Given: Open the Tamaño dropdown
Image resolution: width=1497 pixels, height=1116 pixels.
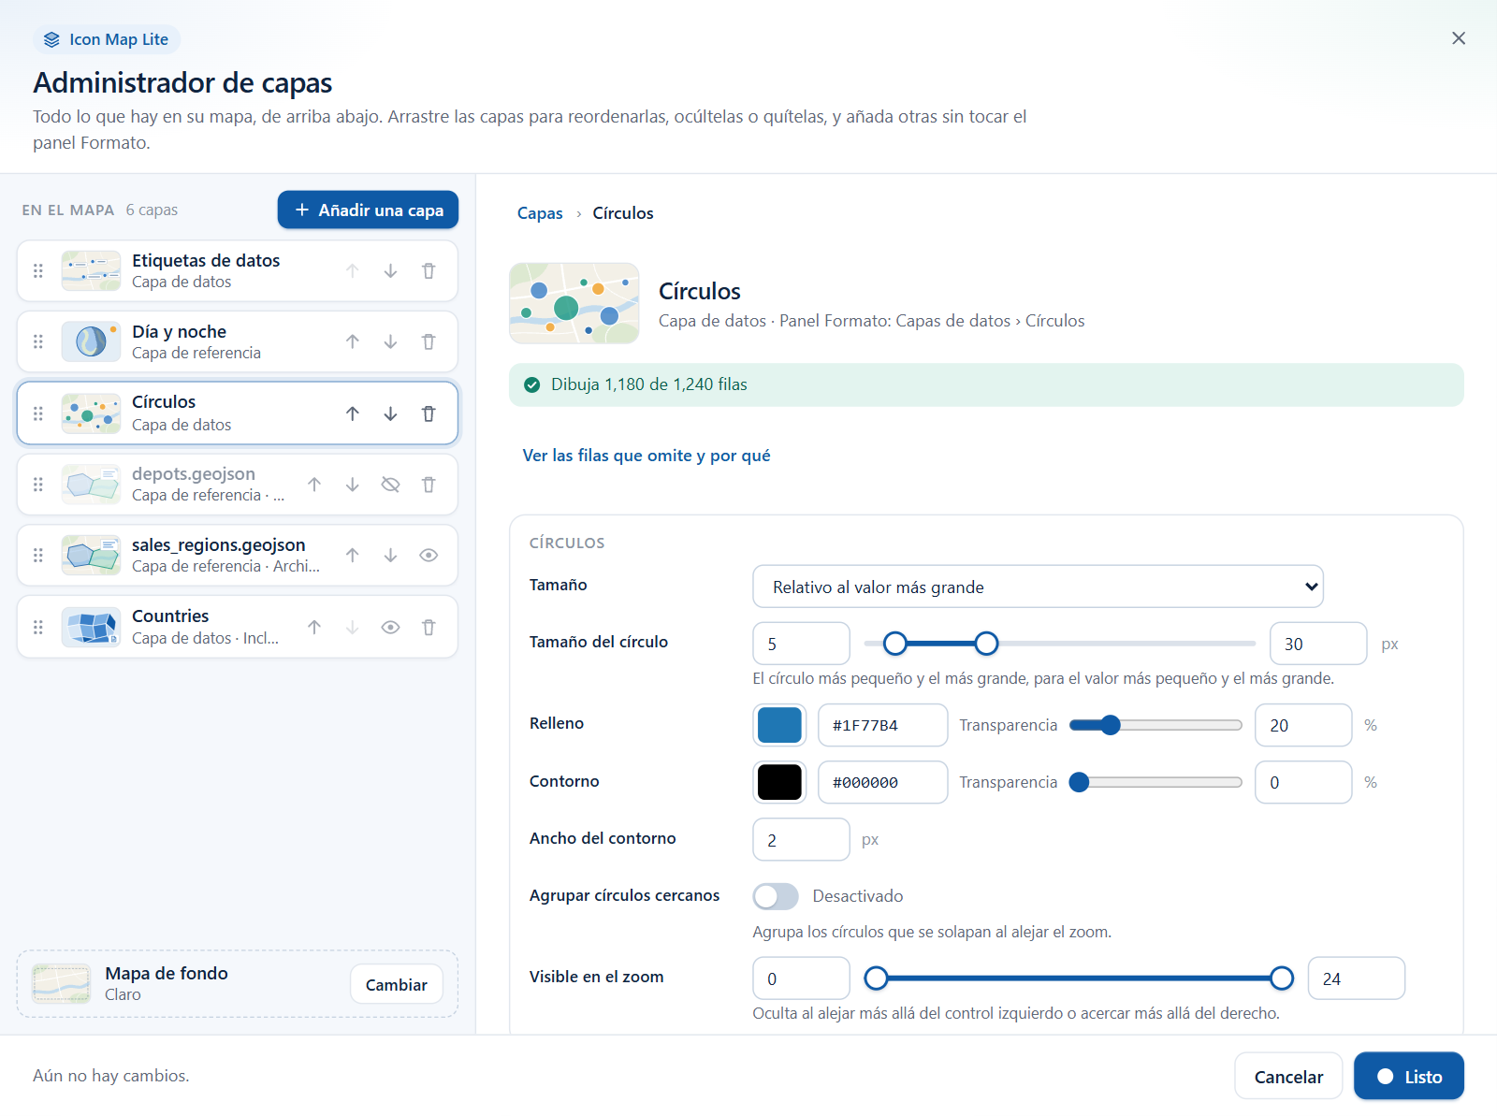Looking at the screenshot, I should point(1038,587).
